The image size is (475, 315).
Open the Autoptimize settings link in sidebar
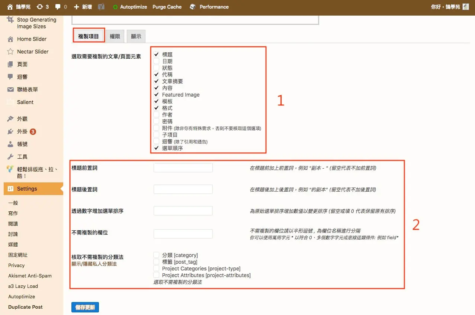(22, 296)
